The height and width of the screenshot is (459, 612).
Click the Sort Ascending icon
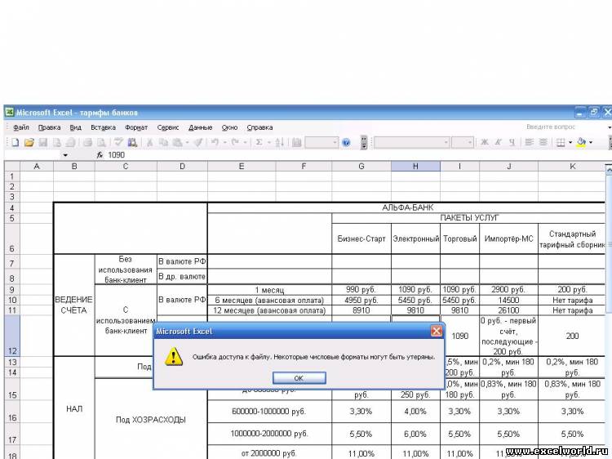pos(279,142)
